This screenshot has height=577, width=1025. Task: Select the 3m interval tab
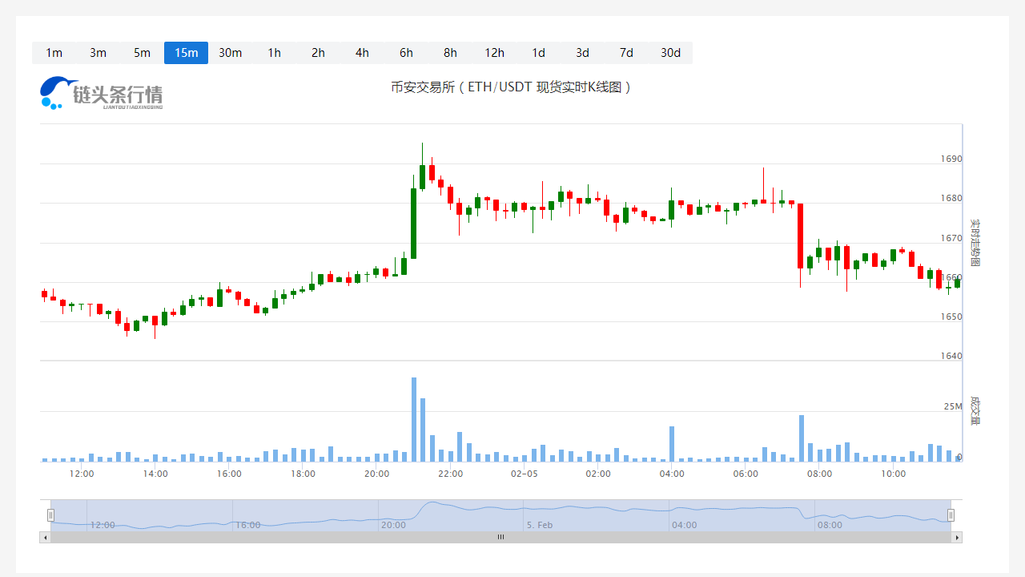click(x=98, y=53)
